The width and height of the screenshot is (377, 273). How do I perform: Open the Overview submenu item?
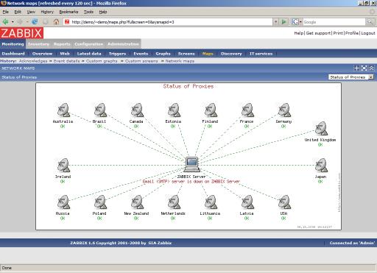[42, 54]
